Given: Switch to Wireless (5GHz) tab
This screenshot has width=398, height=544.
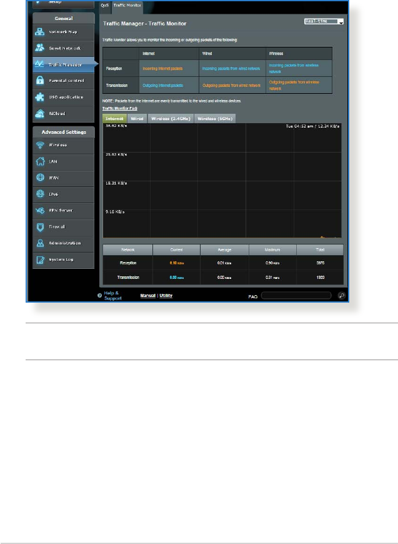Looking at the screenshot, I should [215, 119].
